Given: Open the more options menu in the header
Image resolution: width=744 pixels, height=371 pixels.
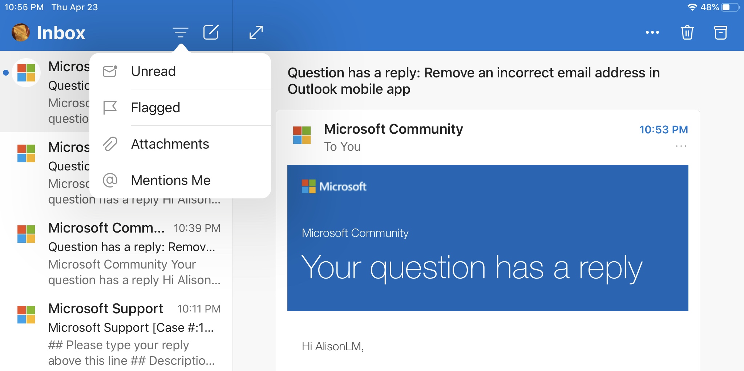Looking at the screenshot, I should click(x=652, y=32).
